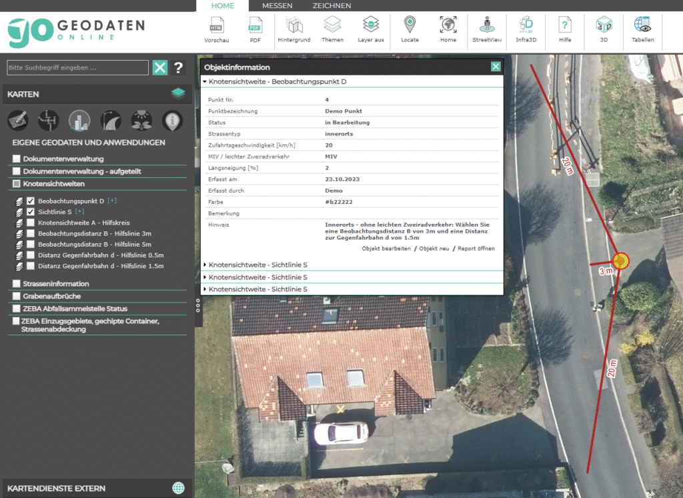Uncheck the Beobachtungspunkt D layer
This screenshot has height=498, width=683.
coord(31,201)
